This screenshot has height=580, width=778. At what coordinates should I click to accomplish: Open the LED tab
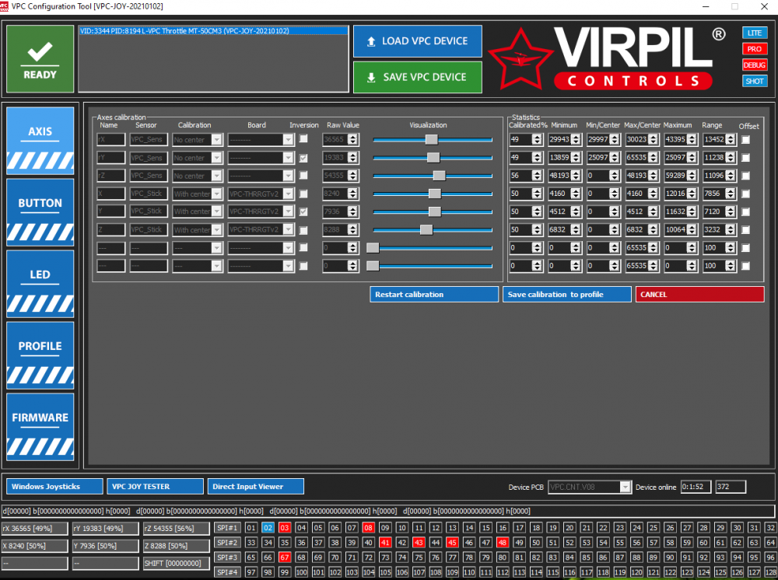tap(40, 284)
